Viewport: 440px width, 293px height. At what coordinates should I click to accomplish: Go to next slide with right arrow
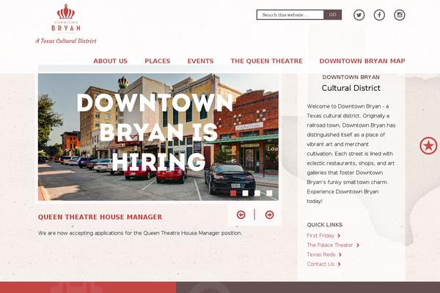[x=269, y=215]
